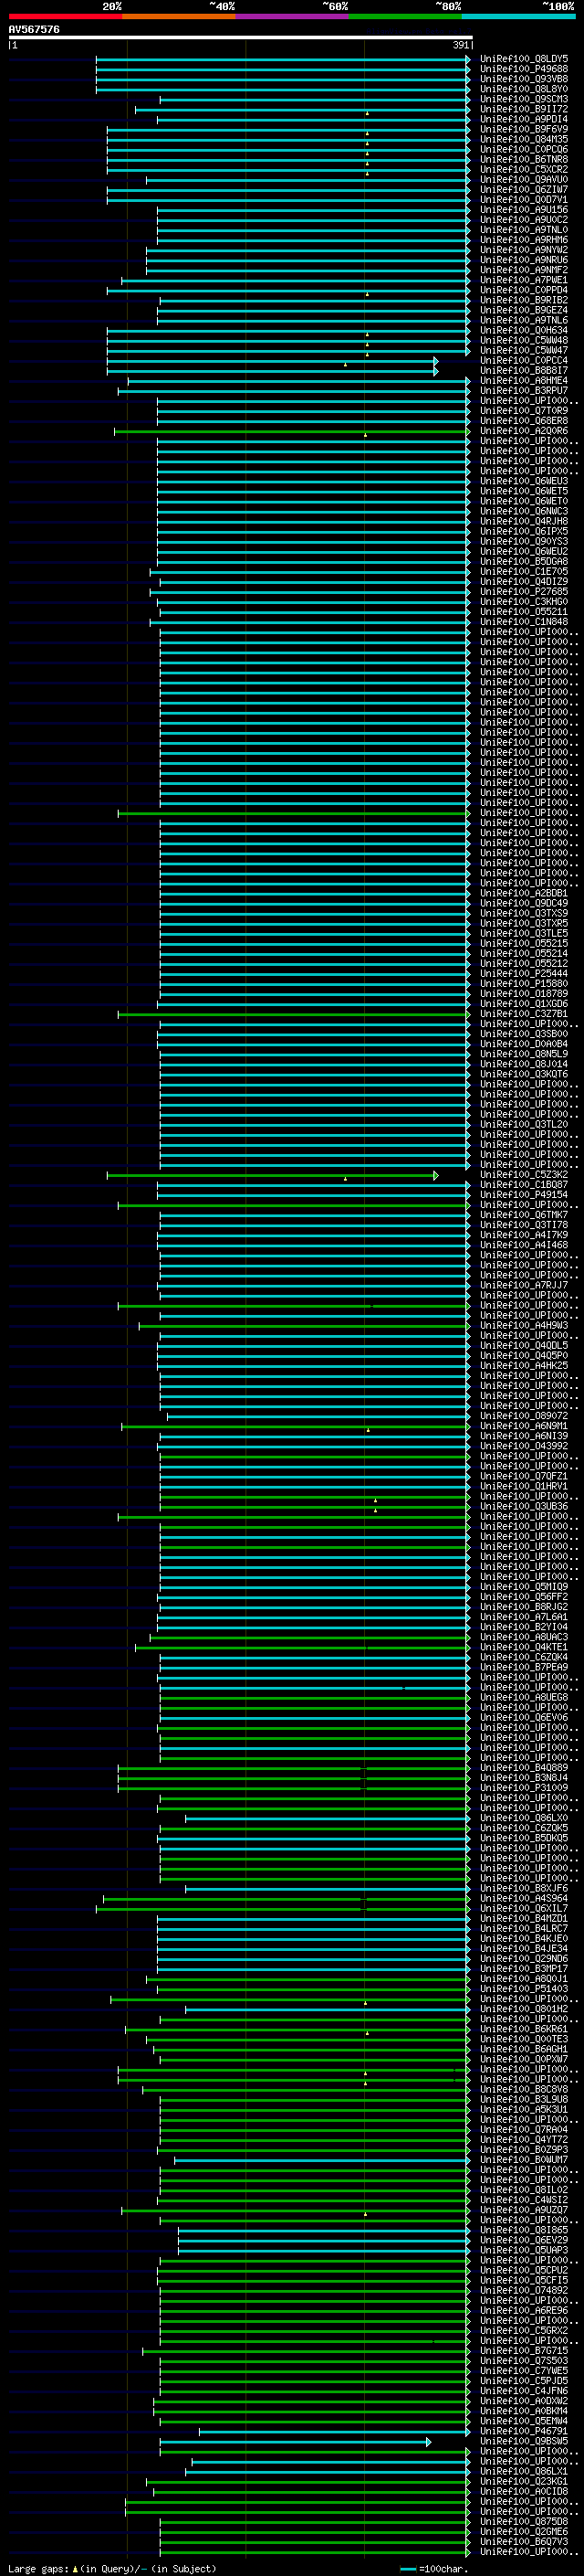
Task: Select hit UniRef100_Q4KTE1
Action: (x=524, y=1647)
